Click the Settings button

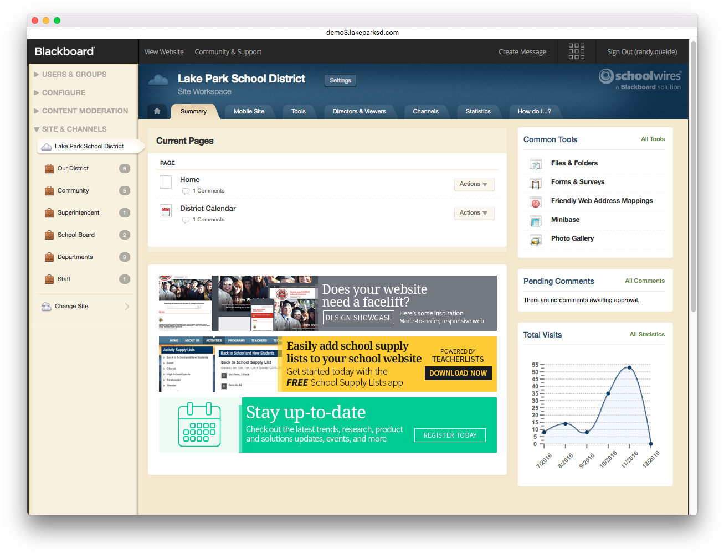coord(340,80)
